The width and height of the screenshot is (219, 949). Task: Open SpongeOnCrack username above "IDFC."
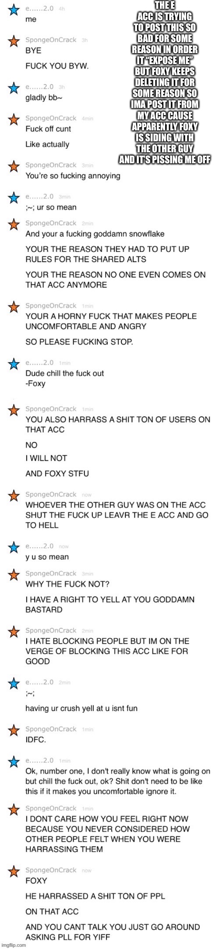click(51, 729)
